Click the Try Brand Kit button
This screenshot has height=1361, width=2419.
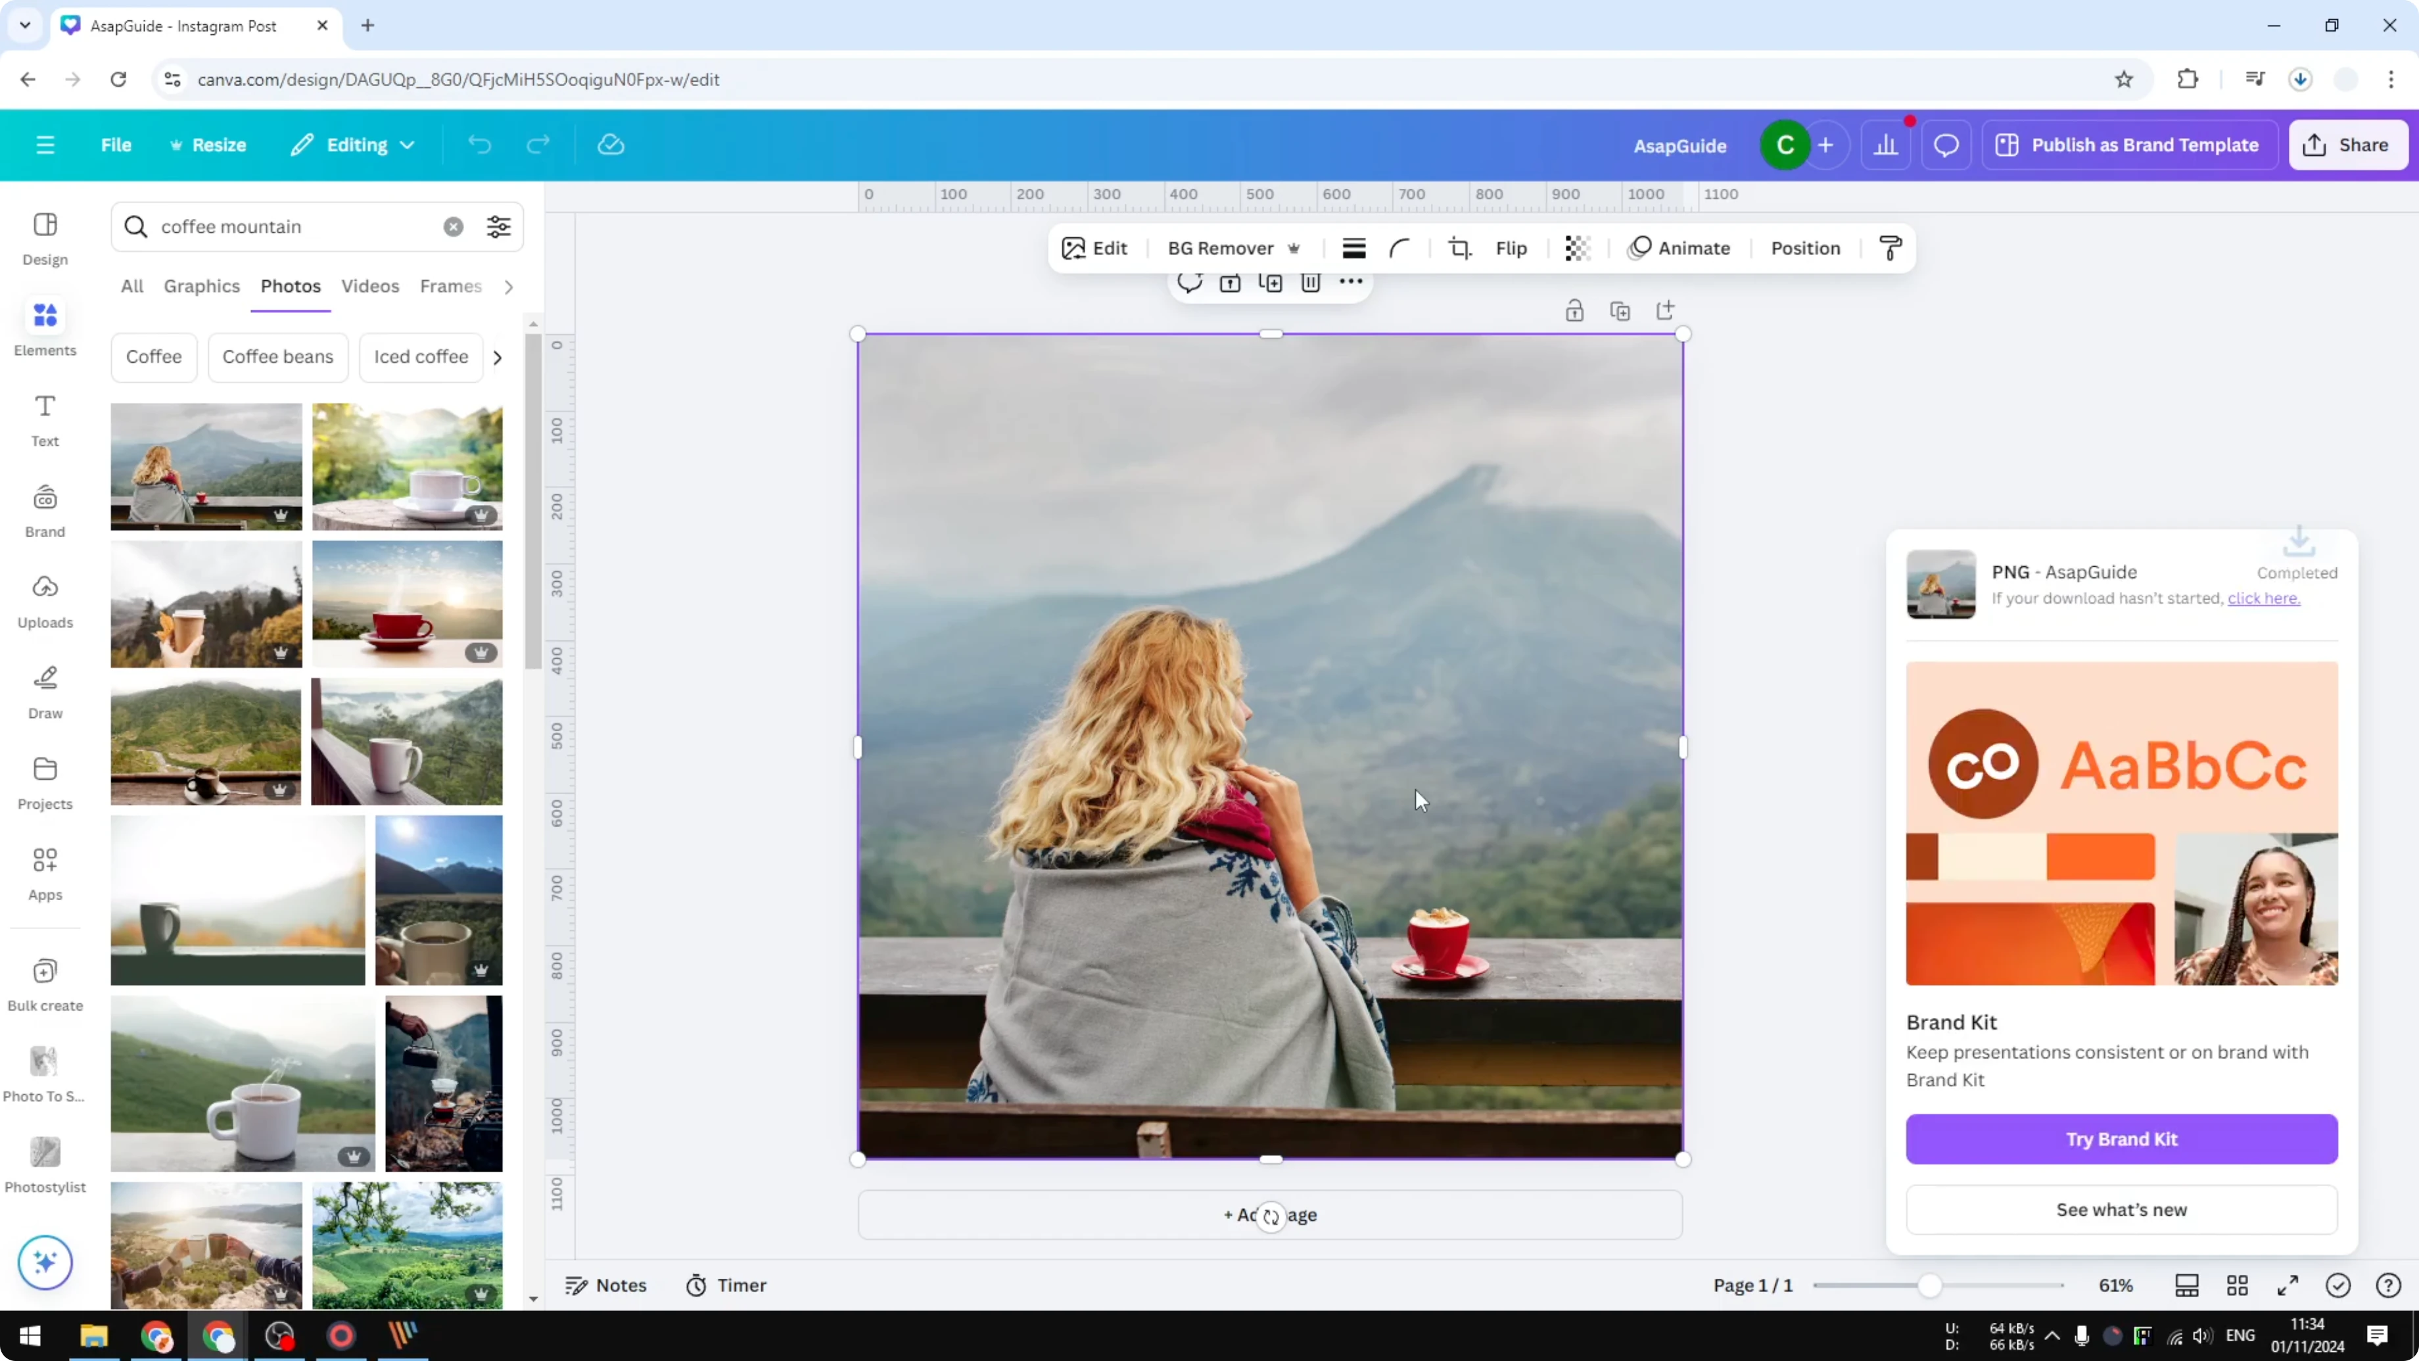2121,1138
